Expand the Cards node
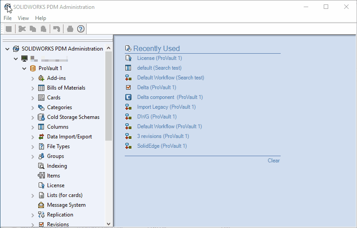The image size is (357, 228). pyautogui.click(x=32, y=98)
